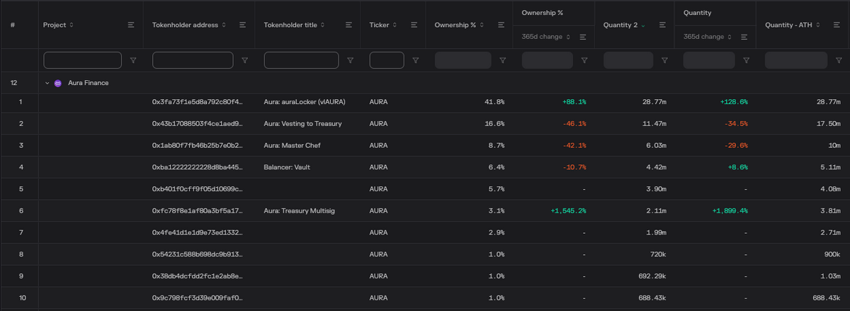Click the Aura Finance purple logo icon
The width and height of the screenshot is (850, 311).
click(x=58, y=83)
